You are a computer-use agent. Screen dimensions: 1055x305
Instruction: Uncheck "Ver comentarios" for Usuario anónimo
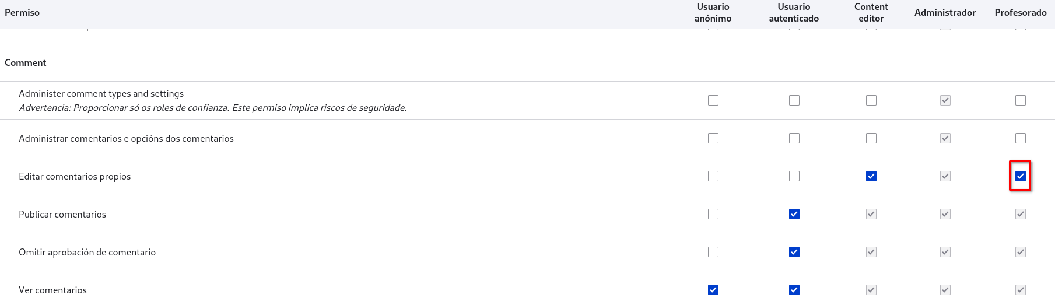713,290
